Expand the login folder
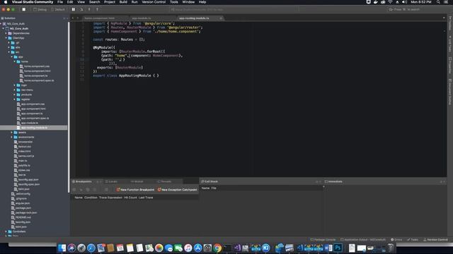This screenshot has width=453, height=254. 15,85
